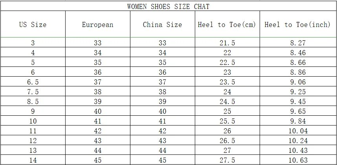Select European column cell showing 45
The image size is (337, 165).
97,160
